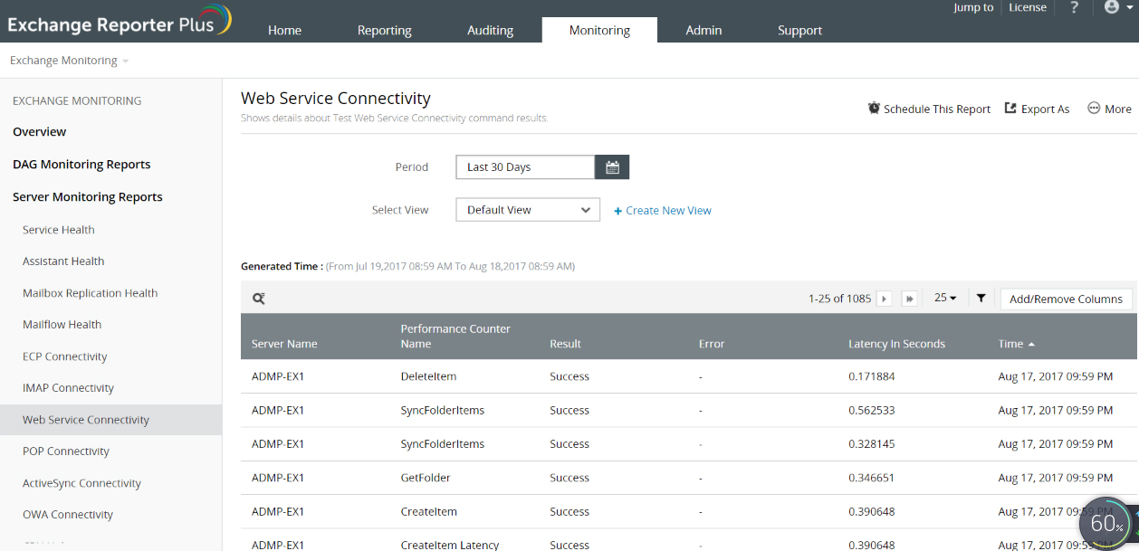The image size is (1139, 551).
Task: Open ActiveSync Connectivity report
Action: (81, 483)
